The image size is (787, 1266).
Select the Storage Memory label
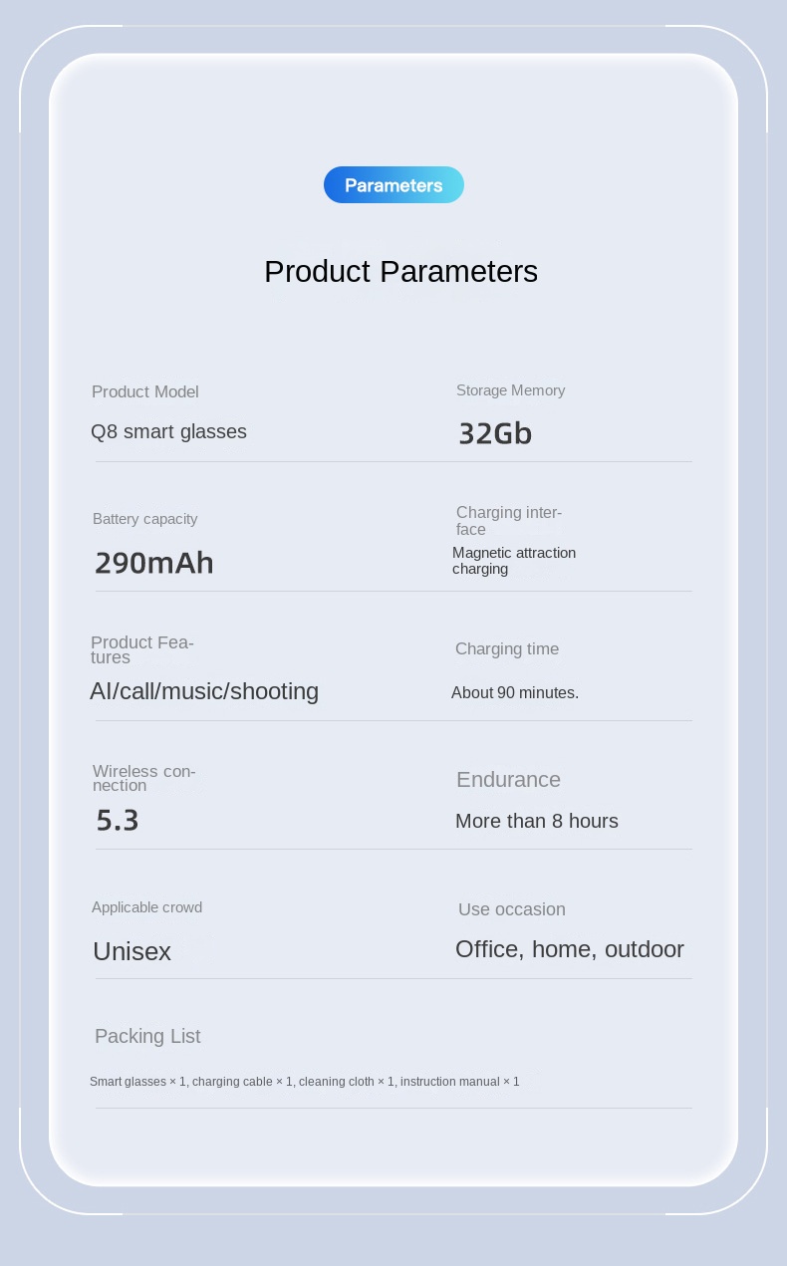510,390
